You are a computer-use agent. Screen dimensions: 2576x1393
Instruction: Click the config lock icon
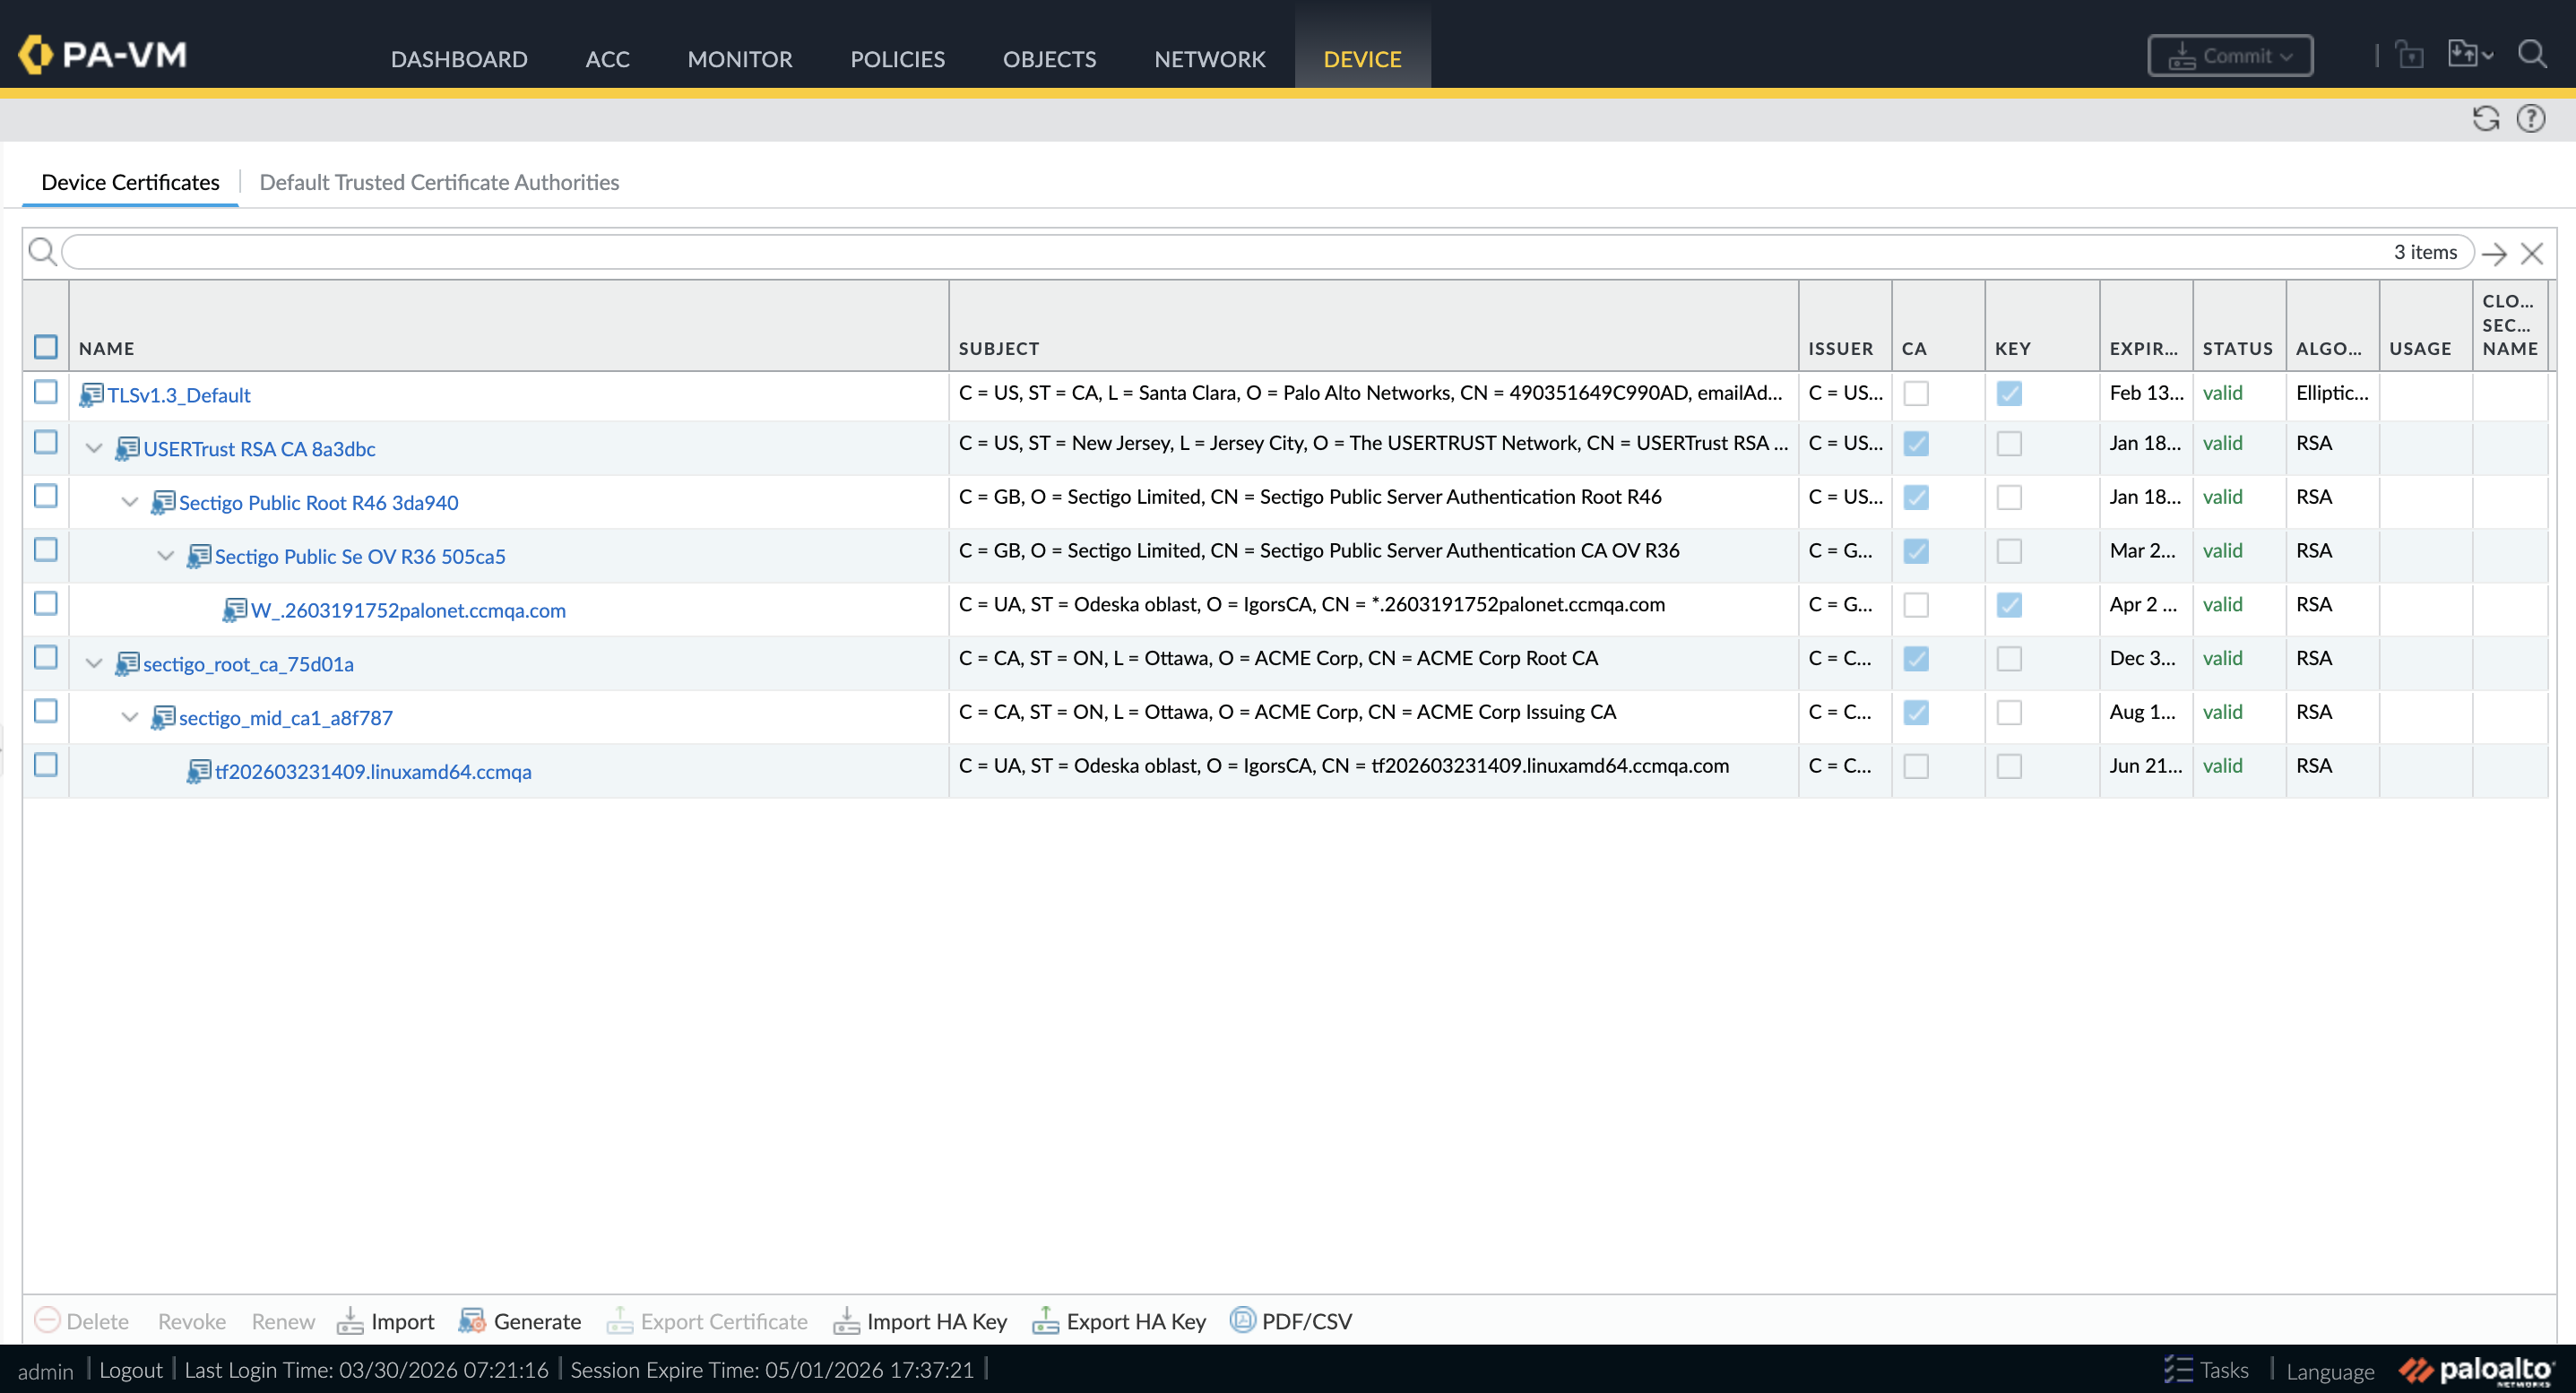pyautogui.click(x=2411, y=54)
